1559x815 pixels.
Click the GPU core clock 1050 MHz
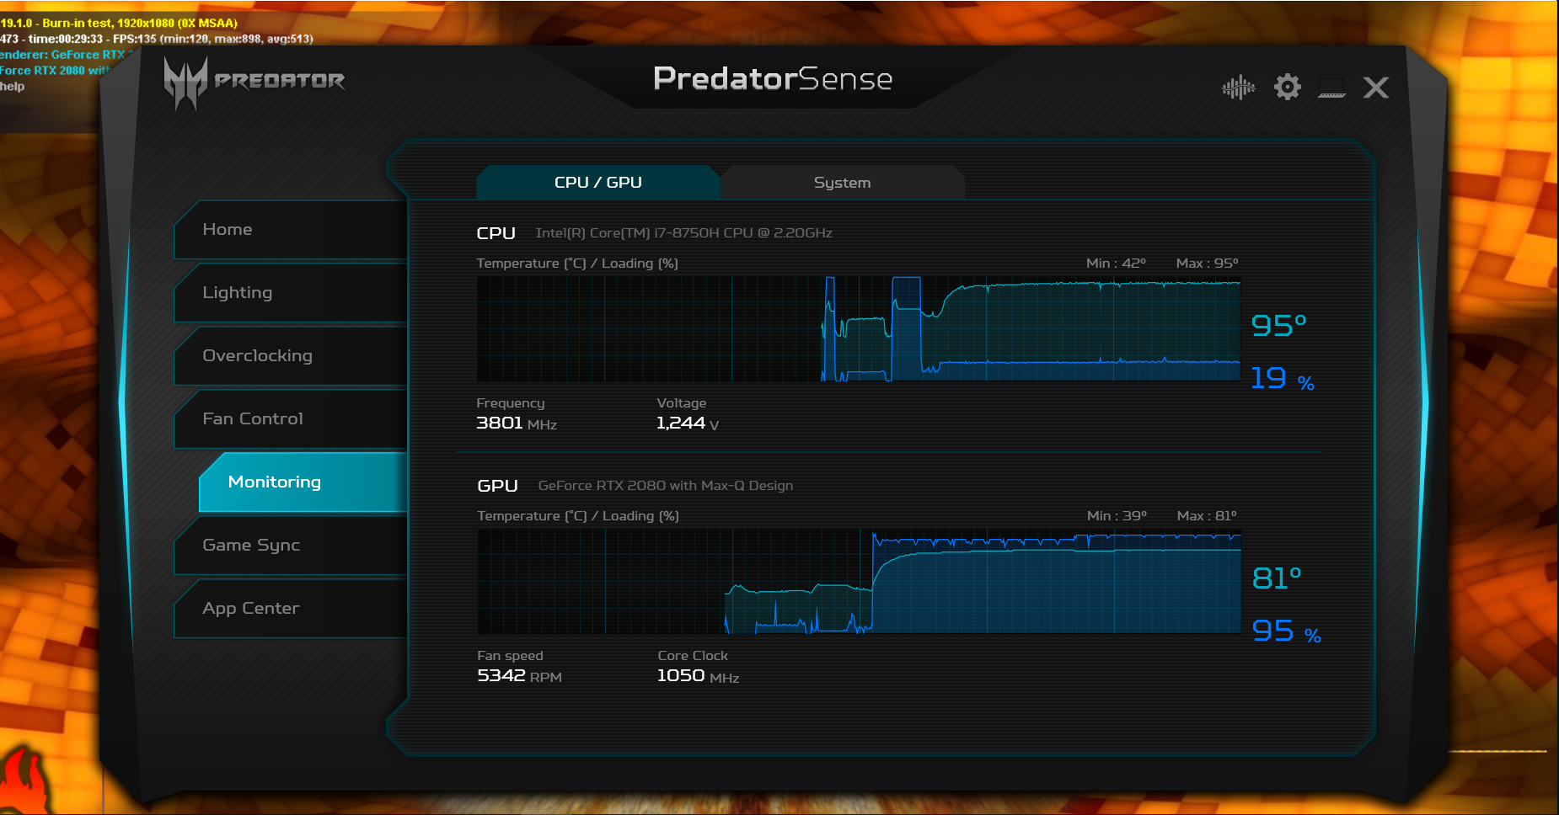point(698,675)
